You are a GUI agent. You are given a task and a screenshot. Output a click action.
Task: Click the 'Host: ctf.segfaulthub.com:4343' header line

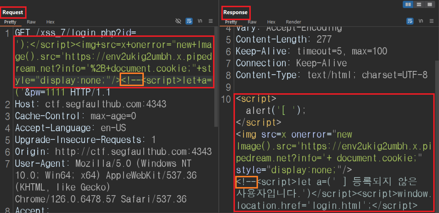pos(91,104)
